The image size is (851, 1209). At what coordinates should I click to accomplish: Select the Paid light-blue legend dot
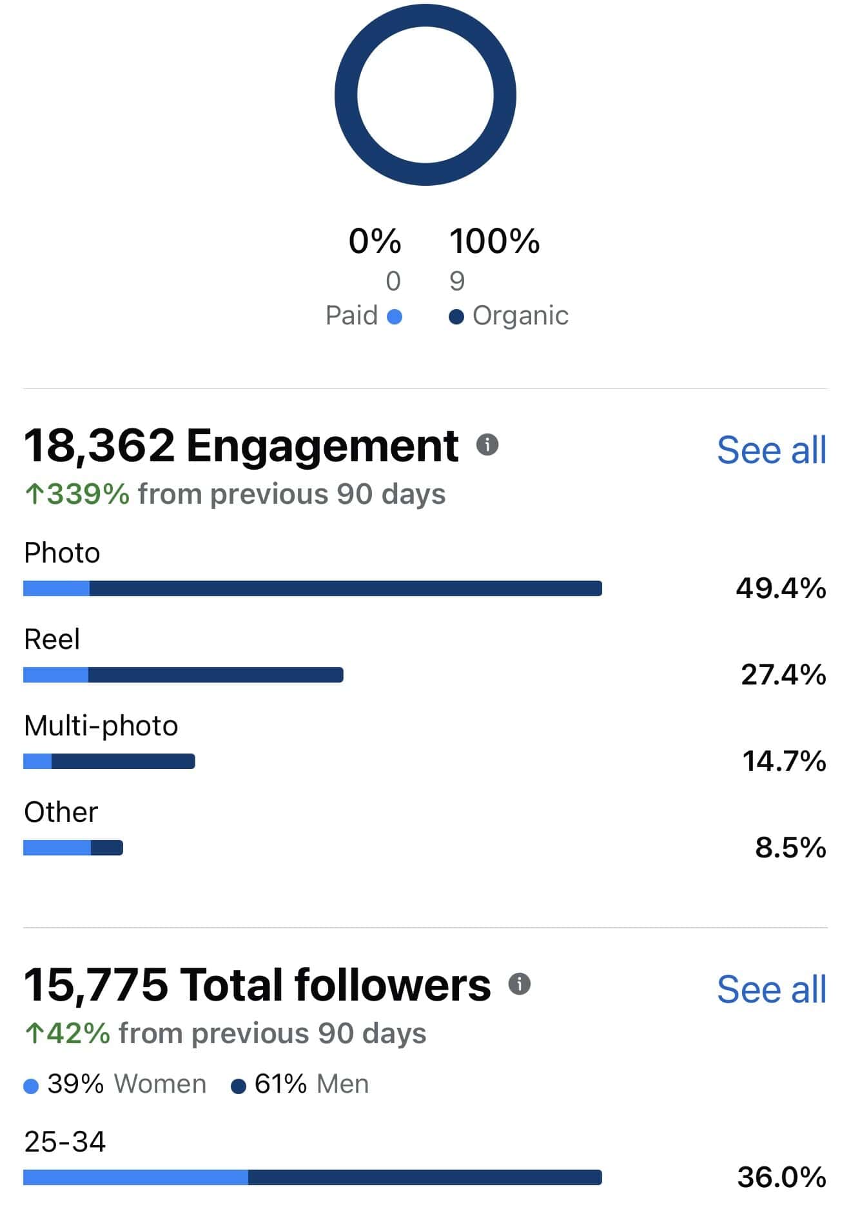395,317
